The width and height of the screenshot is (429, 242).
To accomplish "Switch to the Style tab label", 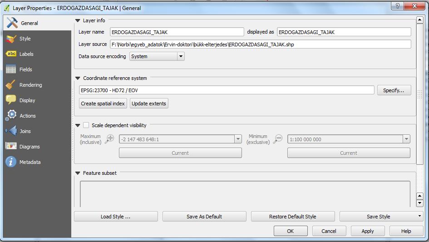I will click(x=25, y=39).
